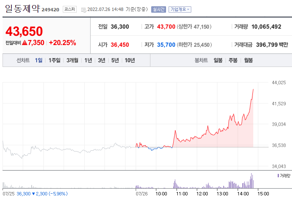Screen dimensions: 292x200
Task: Click the opening price 36,450
Action: [x=120, y=45]
